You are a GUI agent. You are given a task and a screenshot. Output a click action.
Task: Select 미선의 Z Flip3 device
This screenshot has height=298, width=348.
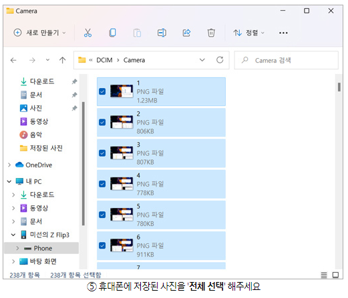pos(45,235)
